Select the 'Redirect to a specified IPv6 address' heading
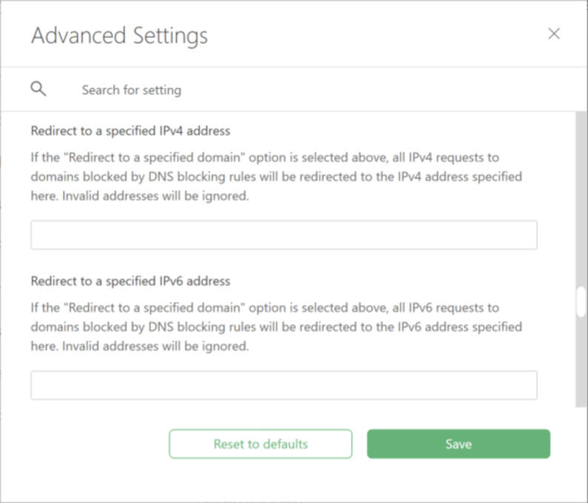588x503 pixels. point(130,281)
